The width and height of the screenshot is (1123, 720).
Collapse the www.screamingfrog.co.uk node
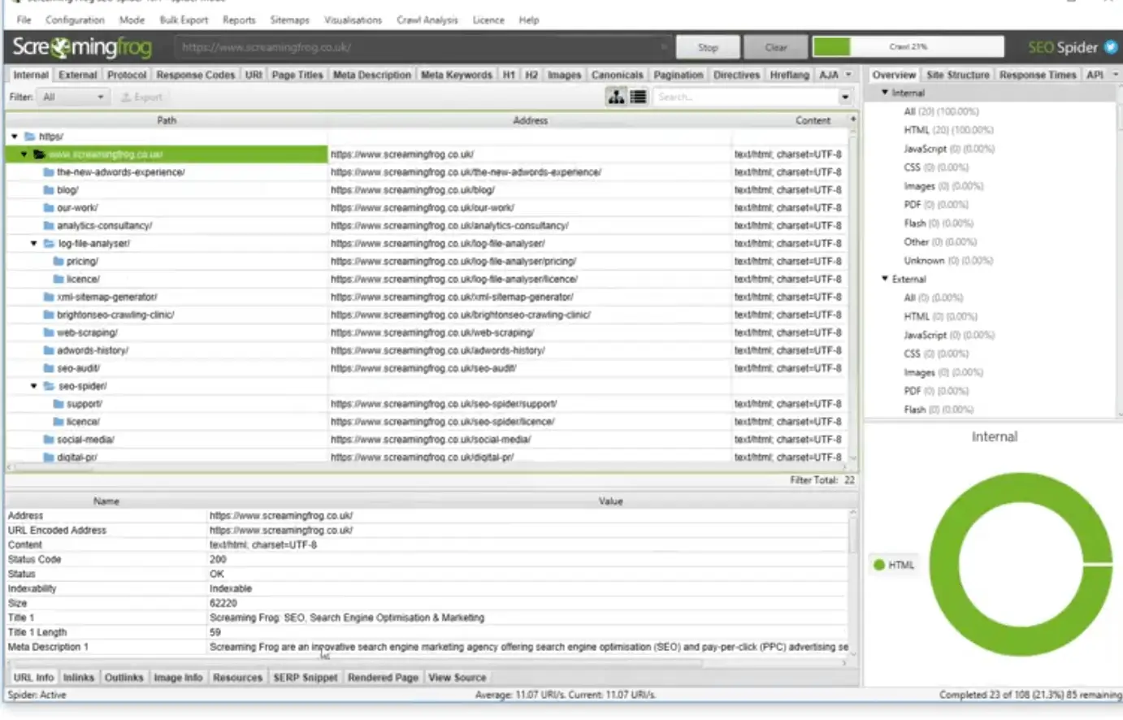[24, 154]
